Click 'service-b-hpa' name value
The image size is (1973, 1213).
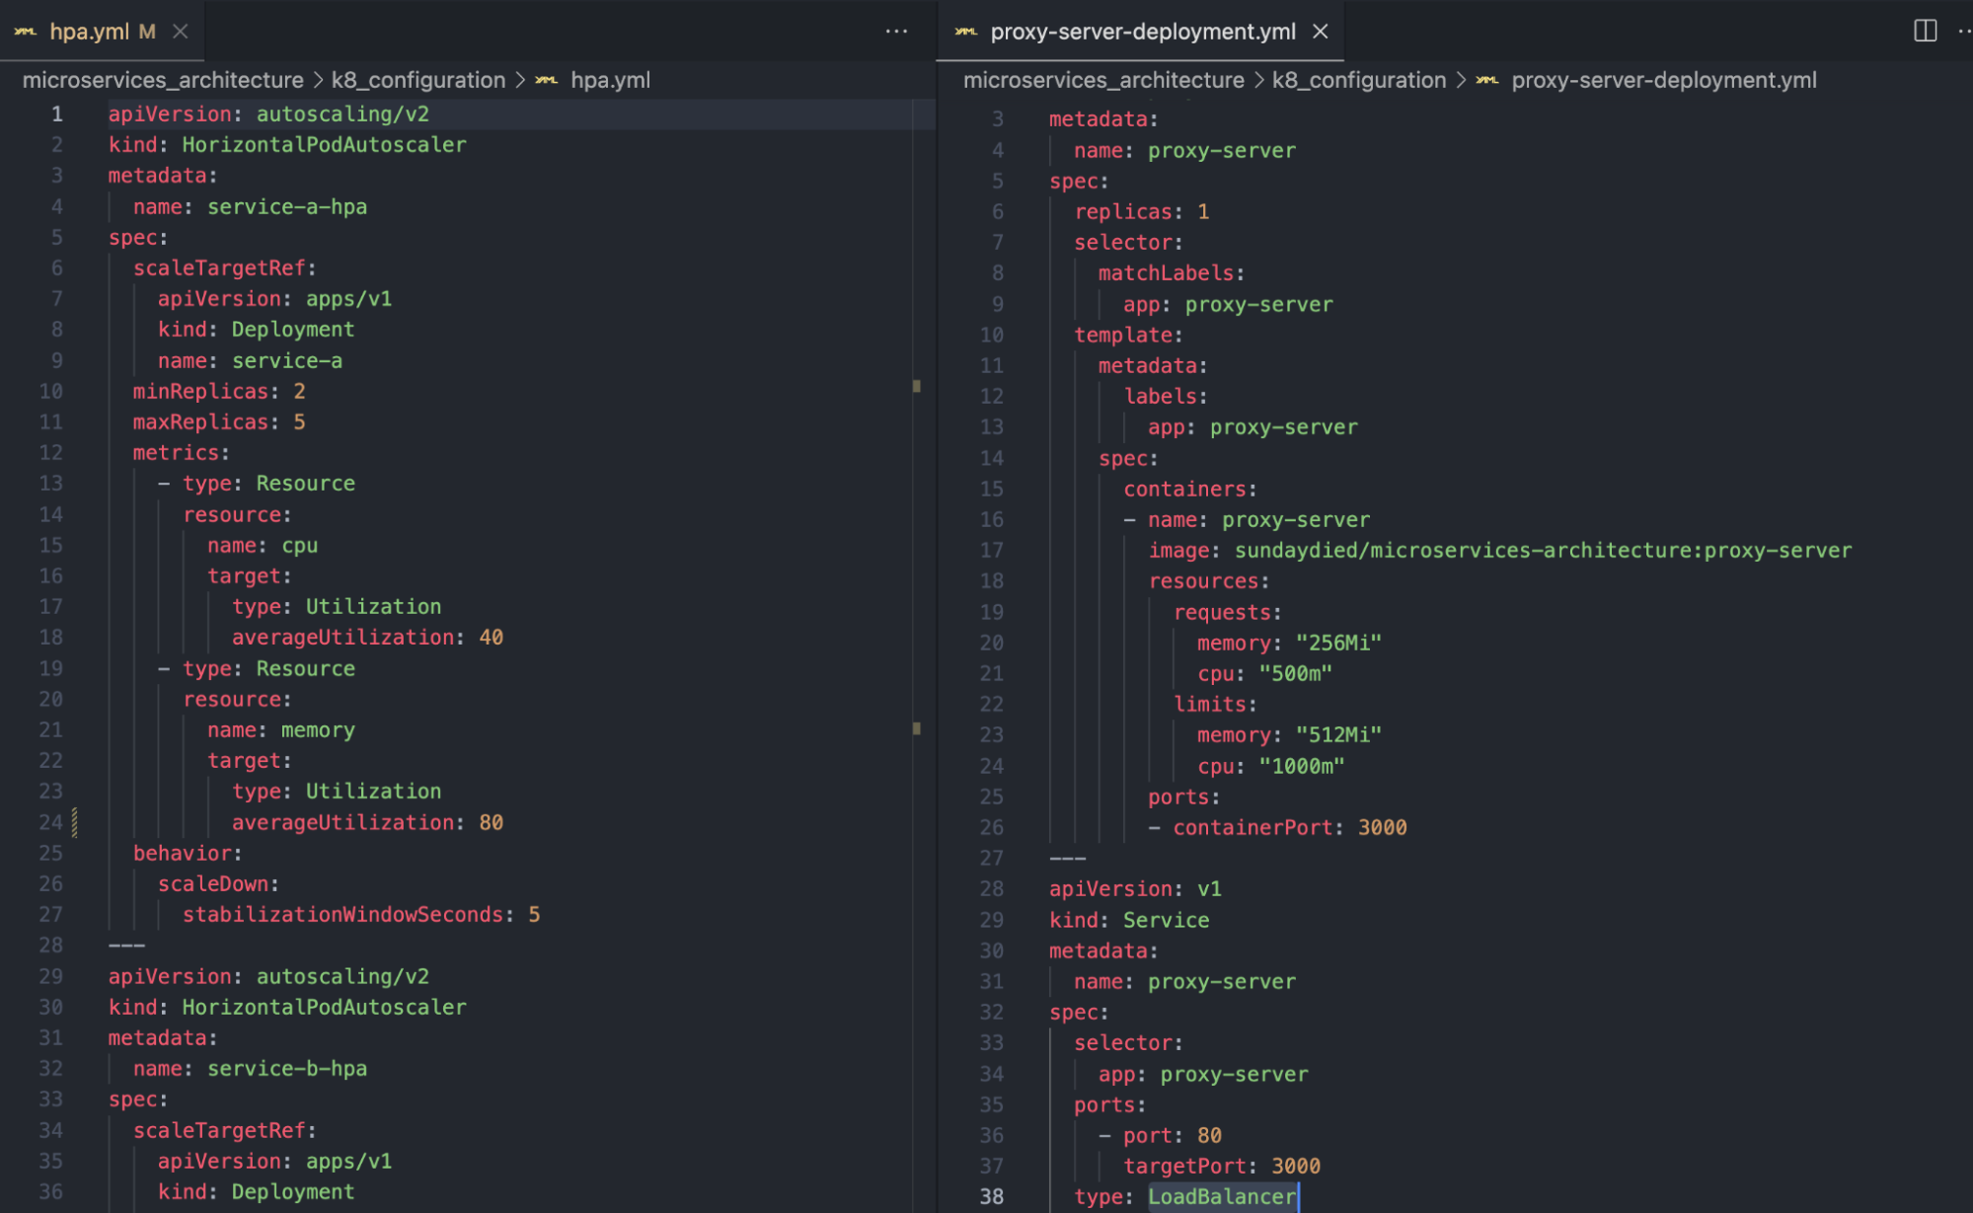pos(287,1068)
